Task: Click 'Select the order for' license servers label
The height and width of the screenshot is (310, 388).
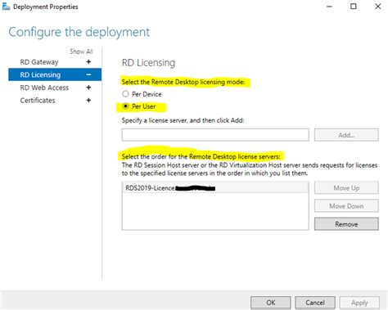Action: pyautogui.click(x=201, y=156)
